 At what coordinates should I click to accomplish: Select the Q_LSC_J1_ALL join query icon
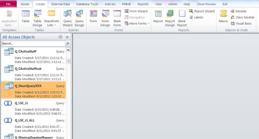coord(8,120)
